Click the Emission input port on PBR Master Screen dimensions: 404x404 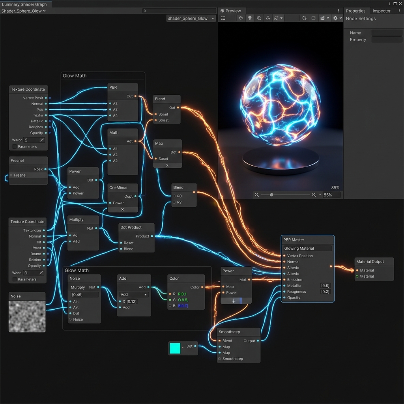pos(284,280)
